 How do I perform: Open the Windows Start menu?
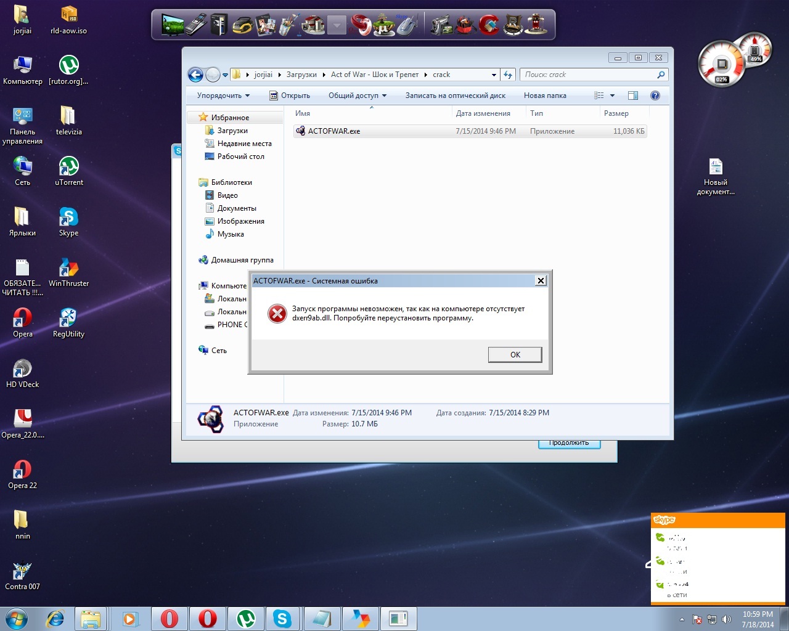[x=17, y=619]
